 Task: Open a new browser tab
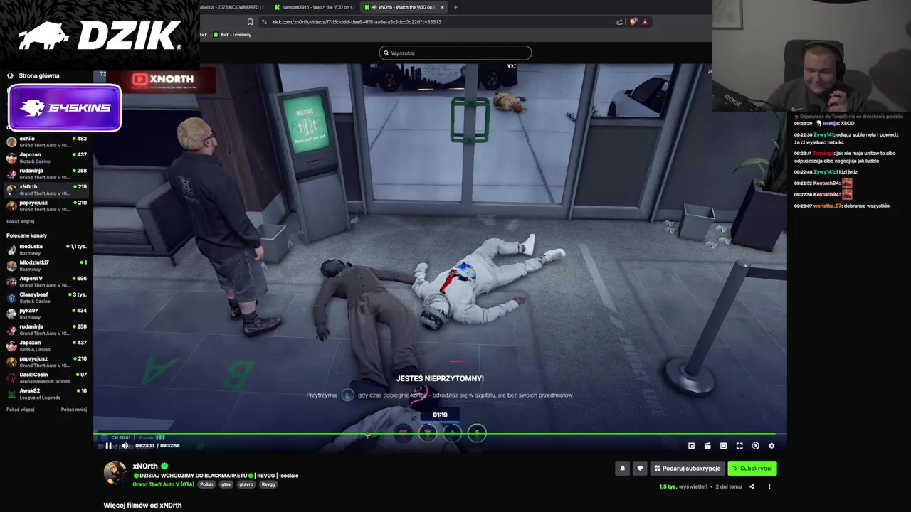coord(455,7)
